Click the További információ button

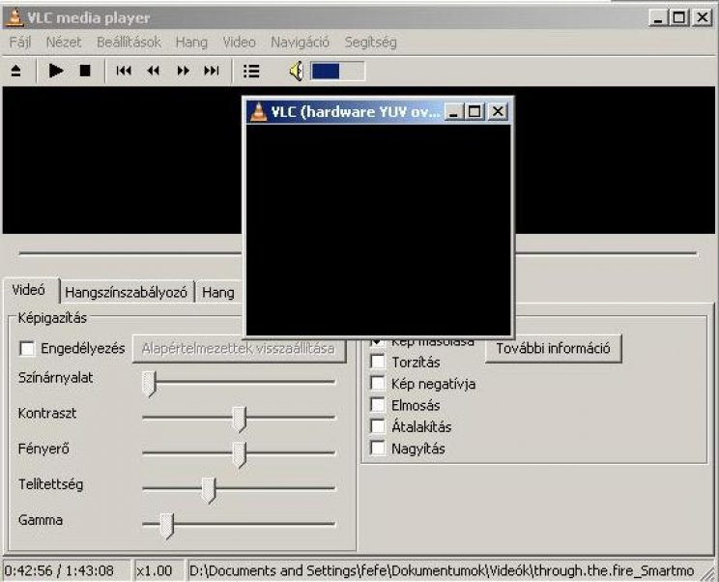[x=553, y=349]
